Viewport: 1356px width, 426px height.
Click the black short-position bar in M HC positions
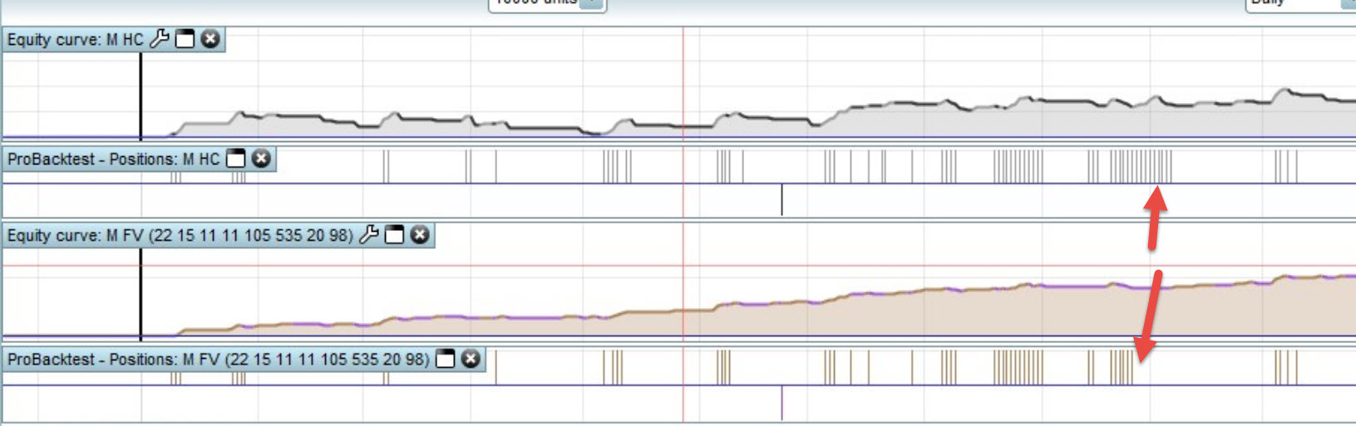pos(782,199)
